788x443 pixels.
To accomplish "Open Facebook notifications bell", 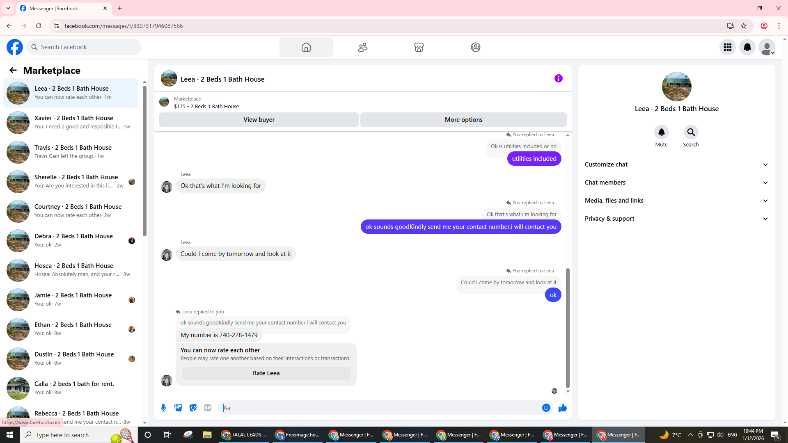I will point(747,47).
